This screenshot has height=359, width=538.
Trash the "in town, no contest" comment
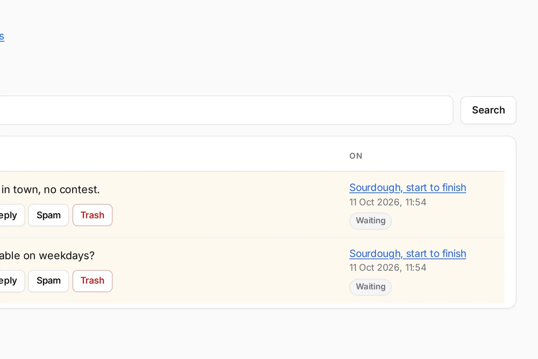(x=92, y=215)
